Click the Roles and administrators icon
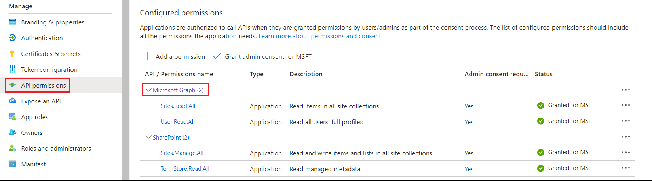This screenshot has width=652, height=181. coord(12,148)
